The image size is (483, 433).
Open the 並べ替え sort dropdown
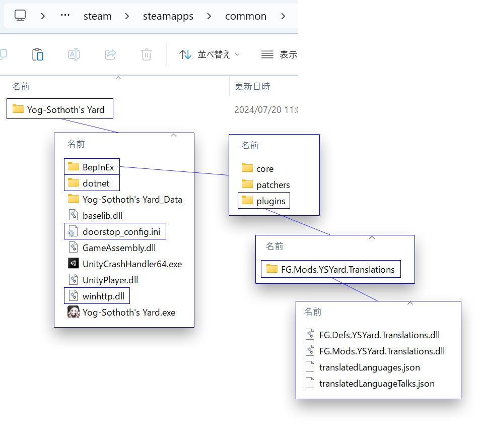(x=210, y=54)
